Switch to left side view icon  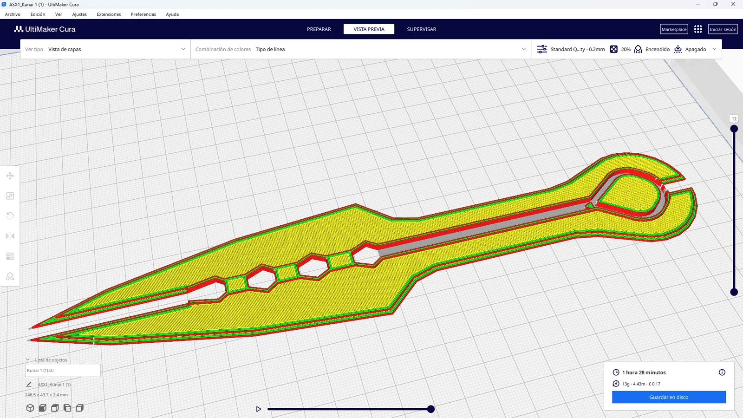tap(67, 408)
